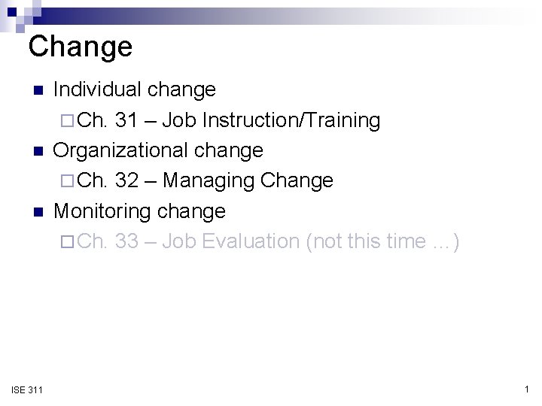Click the "(not this time …)" note

click(x=385, y=241)
